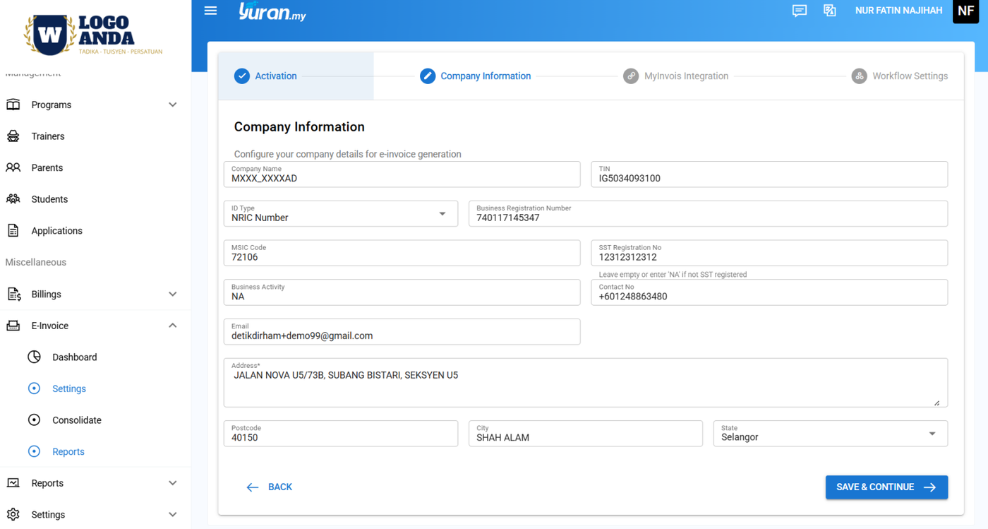Open the State dropdown

[x=932, y=434]
